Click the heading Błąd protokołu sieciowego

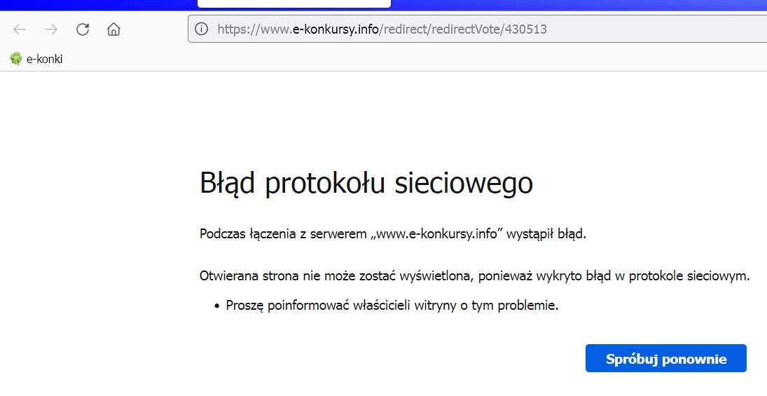pos(366,183)
